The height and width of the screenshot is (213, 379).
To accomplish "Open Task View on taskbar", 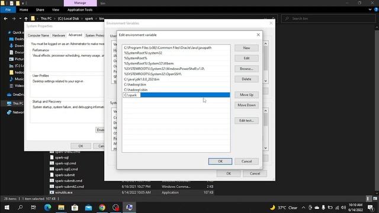I will (33, 208).
